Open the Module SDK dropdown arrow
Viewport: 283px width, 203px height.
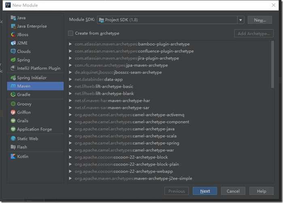(x=240, y=20)
